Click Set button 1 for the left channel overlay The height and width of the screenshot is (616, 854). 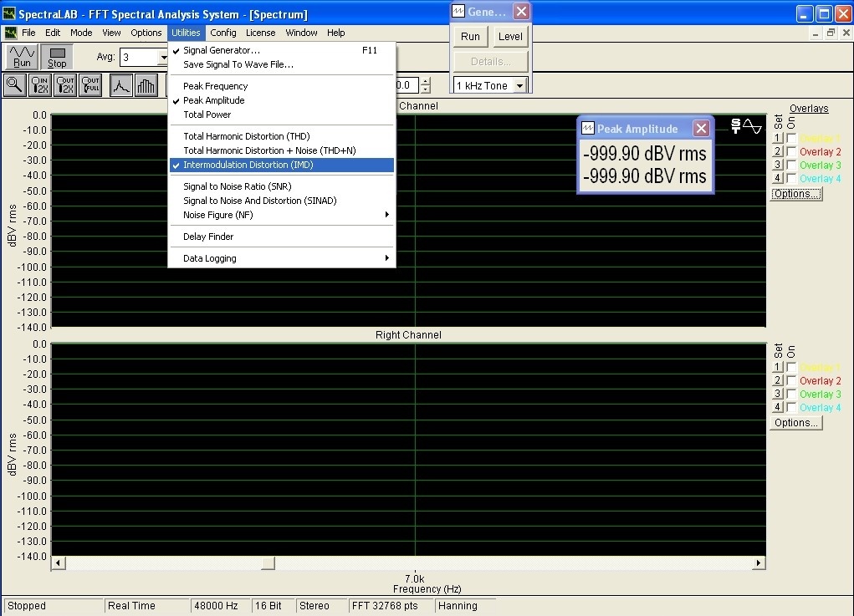coord(778,138)
